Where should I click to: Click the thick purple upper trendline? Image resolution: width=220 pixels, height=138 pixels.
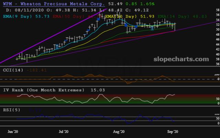click(52, 35)
